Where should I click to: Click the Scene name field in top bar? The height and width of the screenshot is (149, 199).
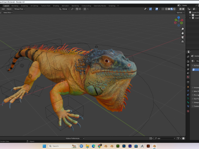189,5
